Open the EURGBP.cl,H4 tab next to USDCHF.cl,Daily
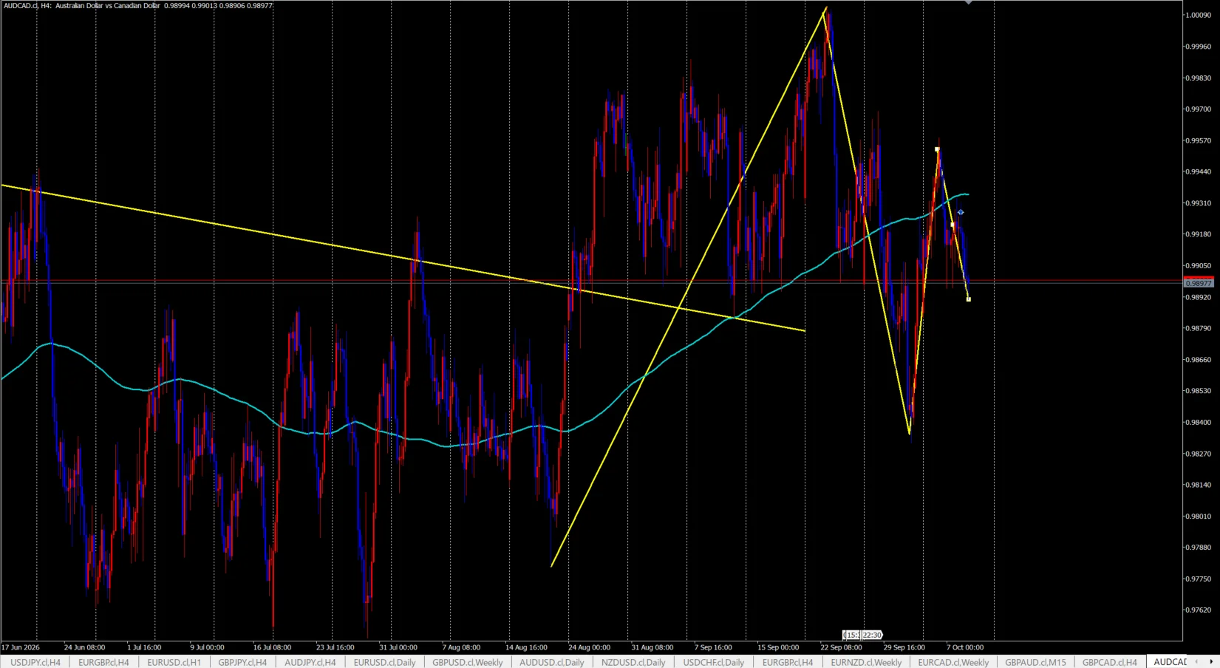Image resolution: width=1220 pixels, height=668 pixels. click(x=788, y=662)
